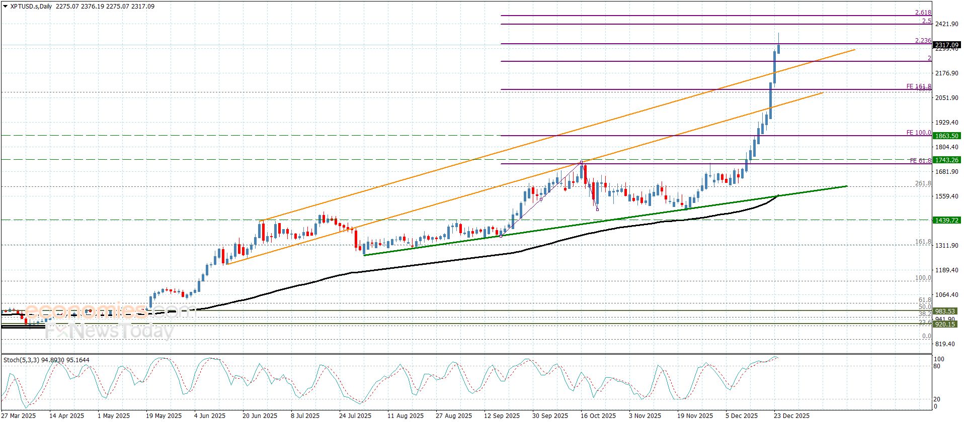Select the 920.15 price level tag
This screenshot has height=422, width=964.
point(944,325)
